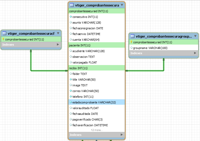This screenshot has width=200, height=141.
Task: Click the diamond icon beside groupname VARCHAR(100)
Action: coord(131,48)
